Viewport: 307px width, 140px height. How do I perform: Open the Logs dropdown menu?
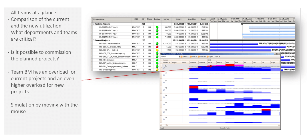(218, 57)
